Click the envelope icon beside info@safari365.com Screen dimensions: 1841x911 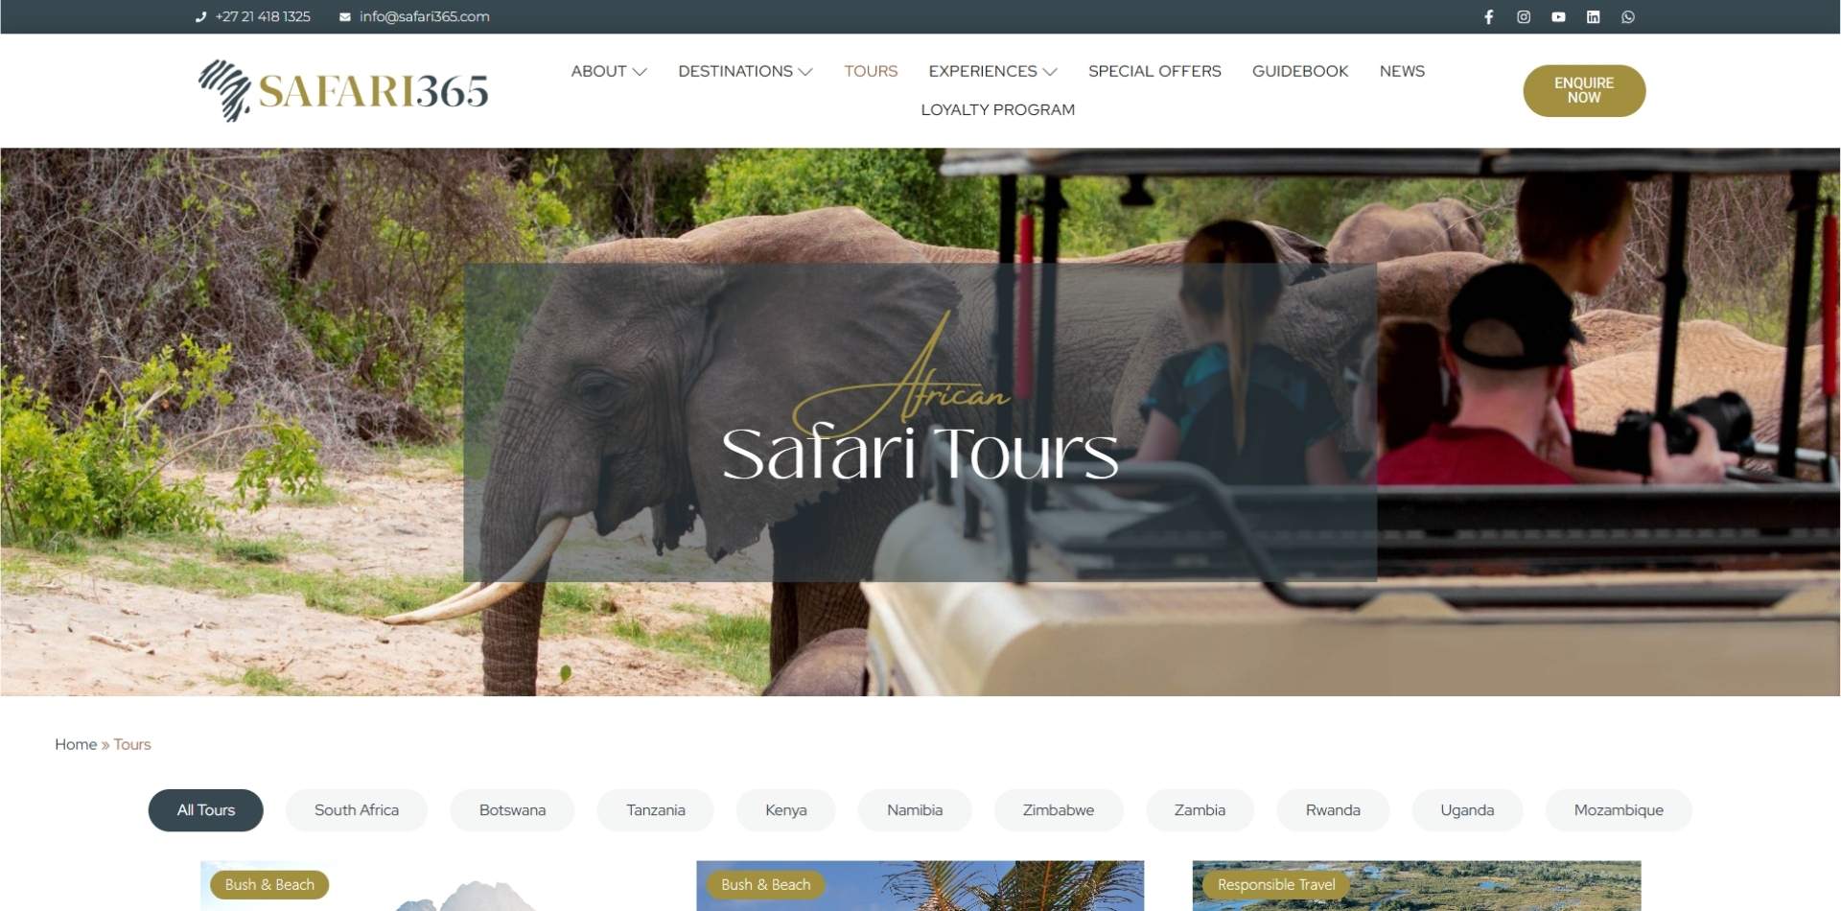[345, 16]
